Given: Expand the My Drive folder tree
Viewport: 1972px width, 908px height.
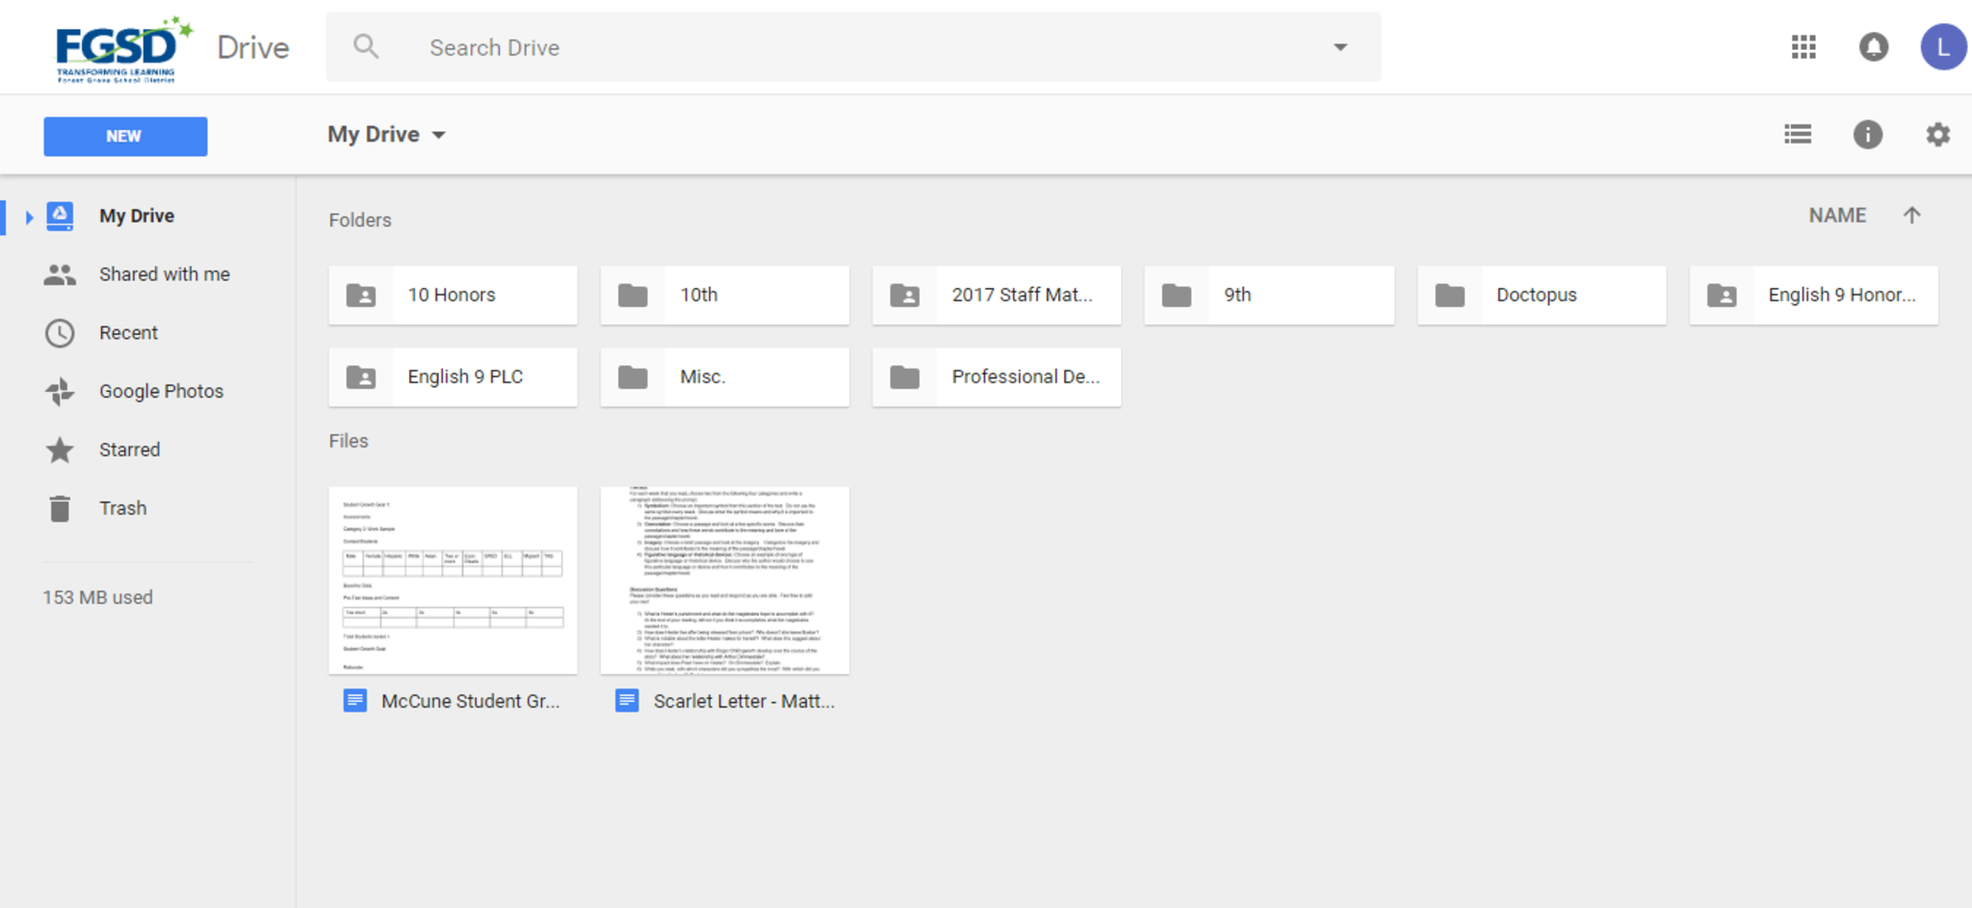Looking at the screenshot, I should tap(29, 217).
